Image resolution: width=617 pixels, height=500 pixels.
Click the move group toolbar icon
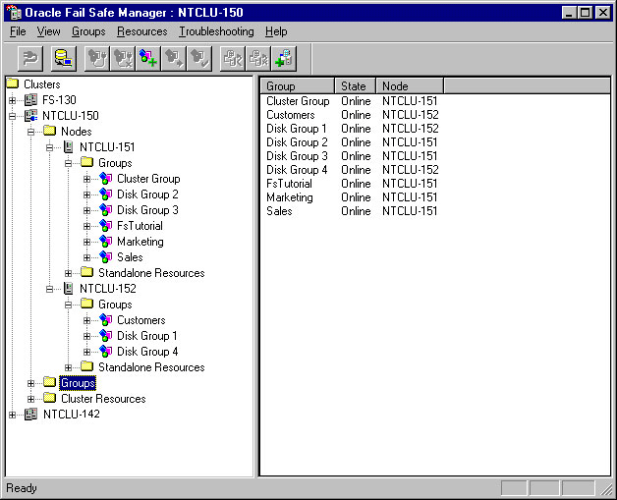[x=174, y=59]
